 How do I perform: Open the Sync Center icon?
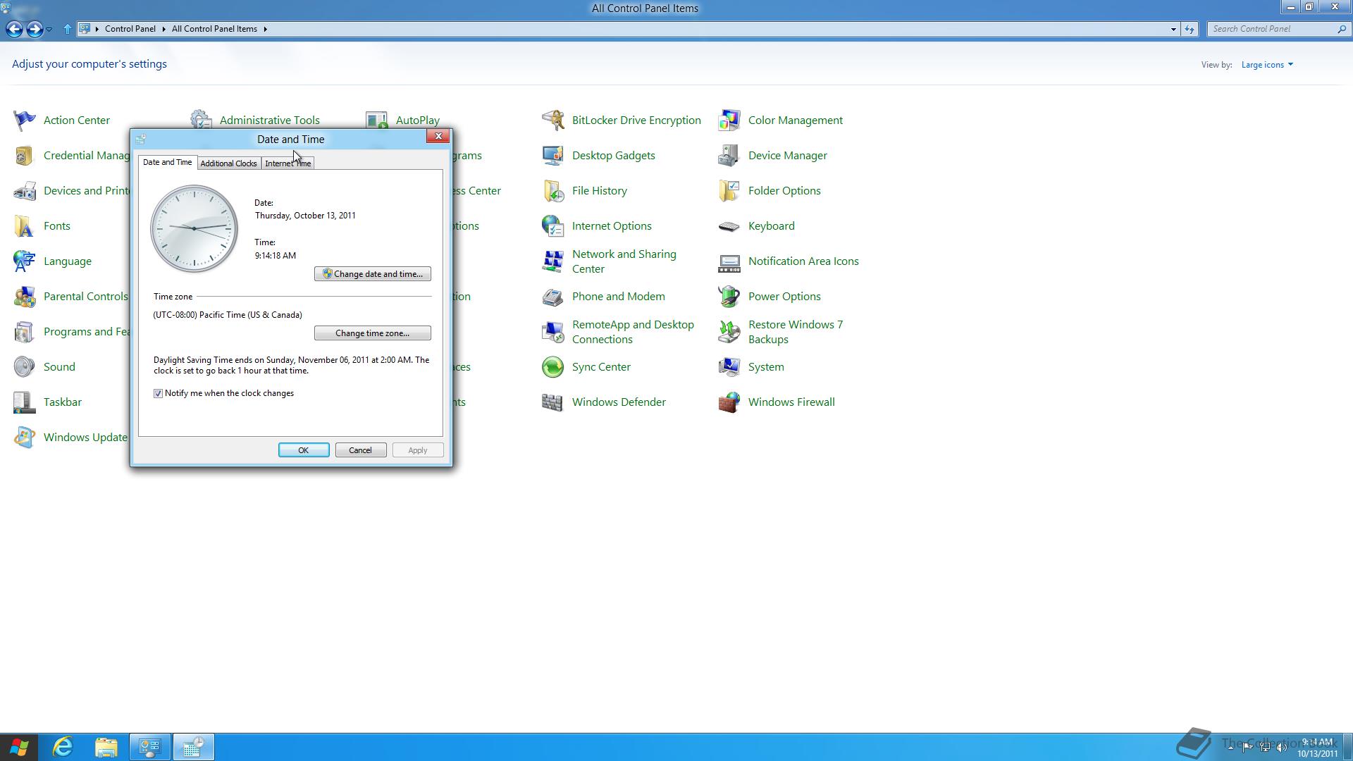[x=552, y=367]
